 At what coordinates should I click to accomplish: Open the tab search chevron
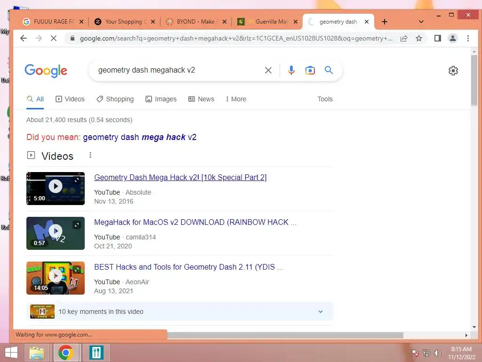(421, 22)
